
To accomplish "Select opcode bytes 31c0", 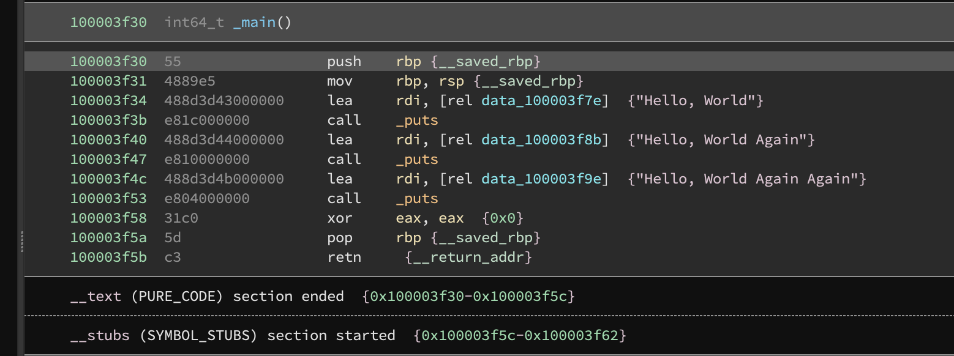I will [x=181, y=218].
